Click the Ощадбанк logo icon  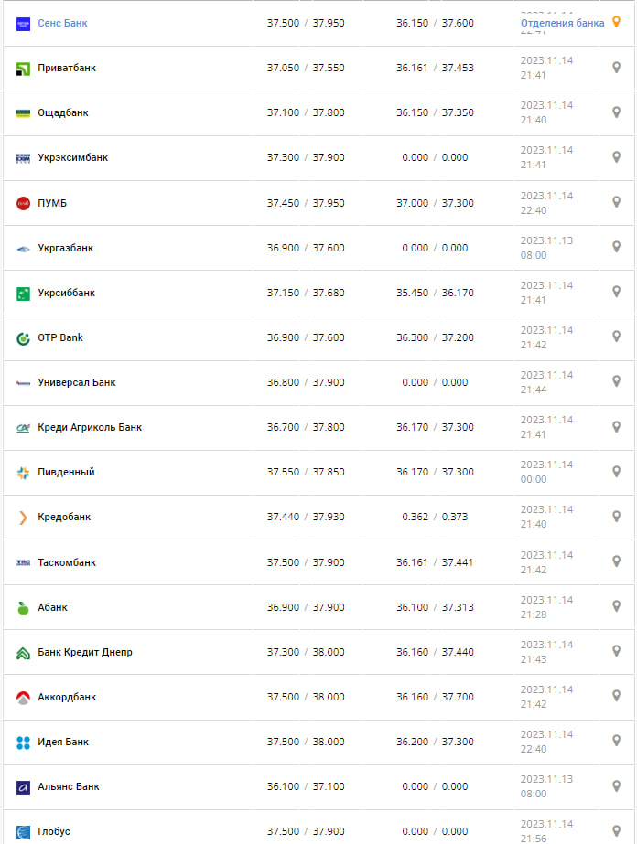(x=24, y=112)
